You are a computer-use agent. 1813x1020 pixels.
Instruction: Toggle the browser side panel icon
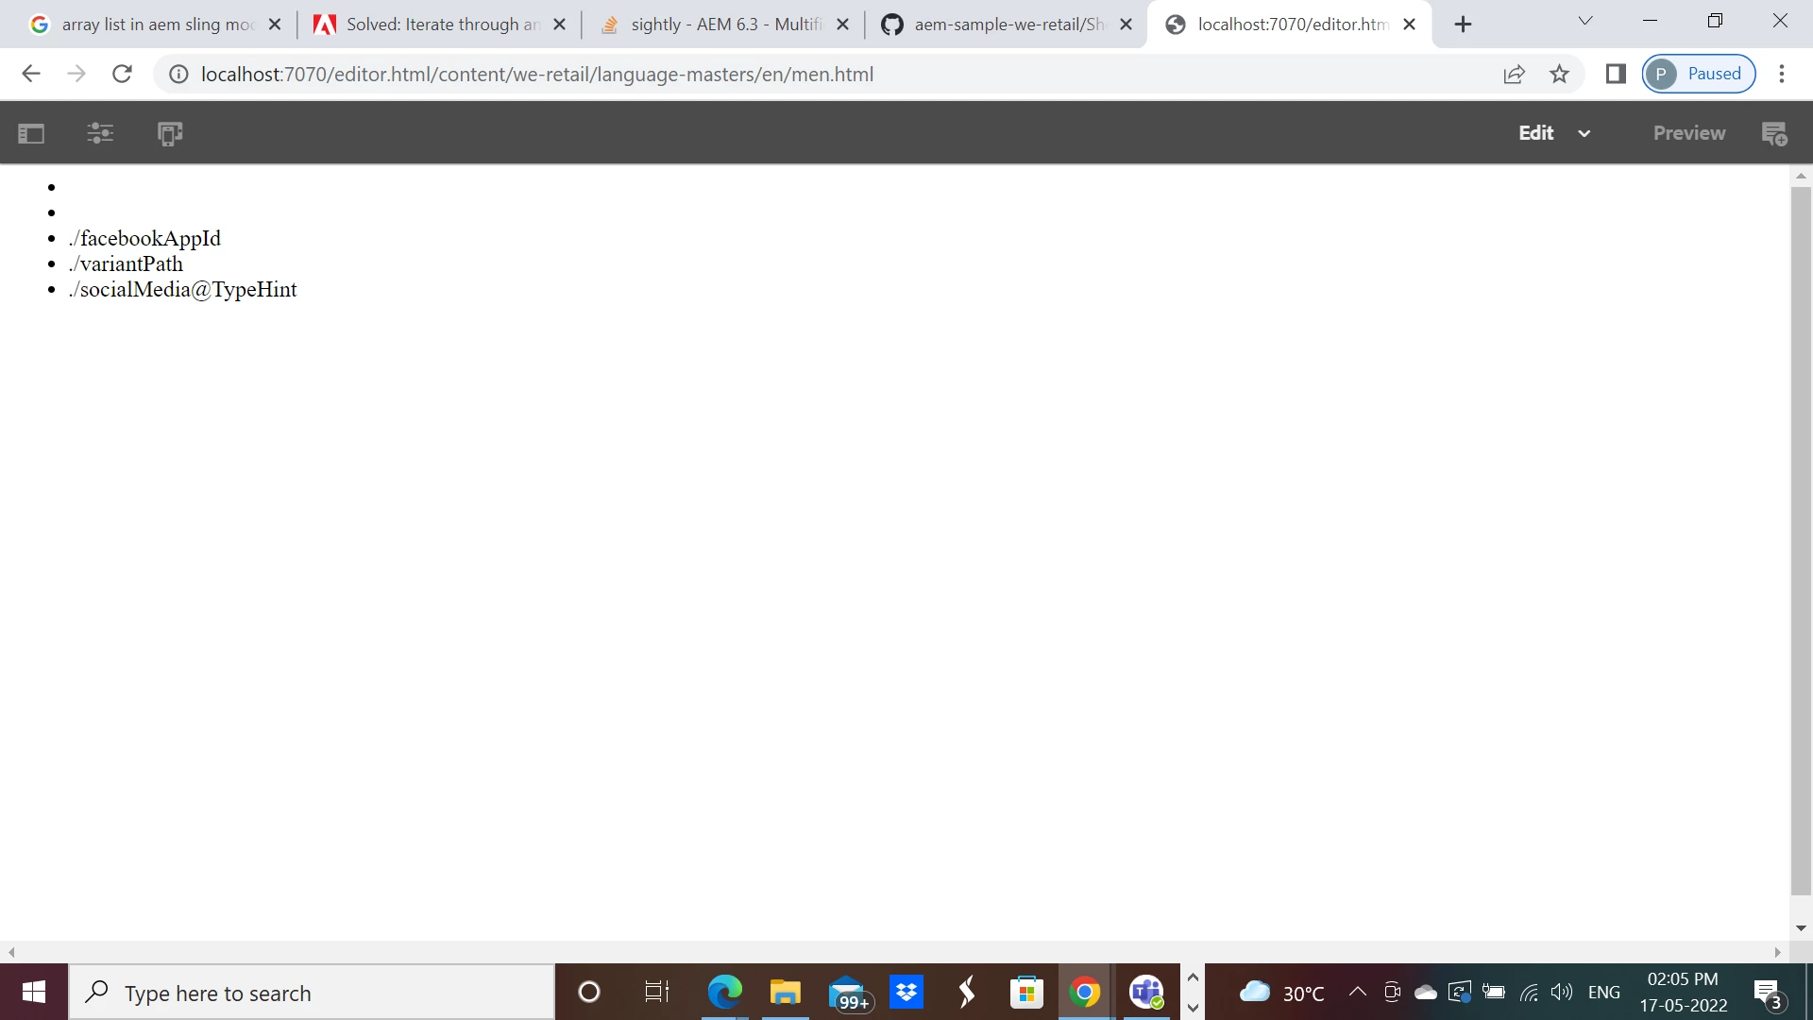point(1616,74)
